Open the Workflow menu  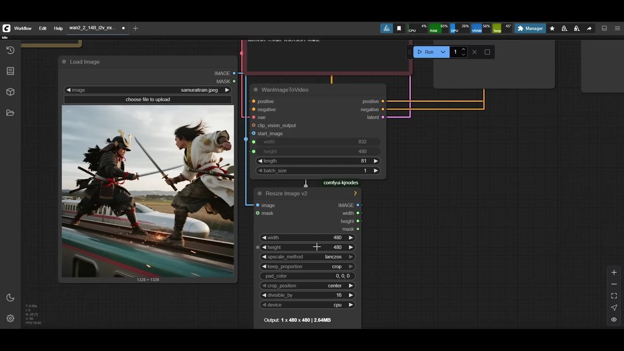click(x=23, y=28)
